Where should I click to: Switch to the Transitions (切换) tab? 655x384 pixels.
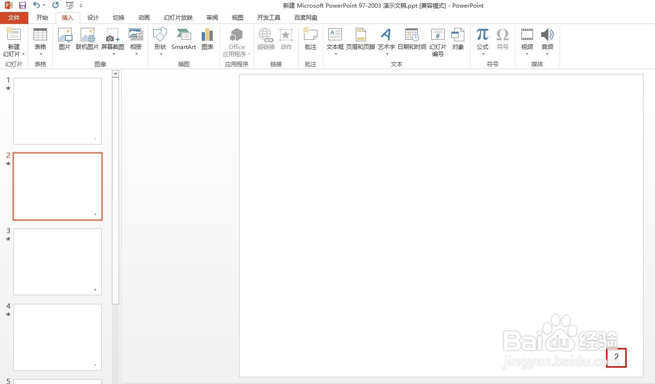pyautogui.click(x=119, y=18)
